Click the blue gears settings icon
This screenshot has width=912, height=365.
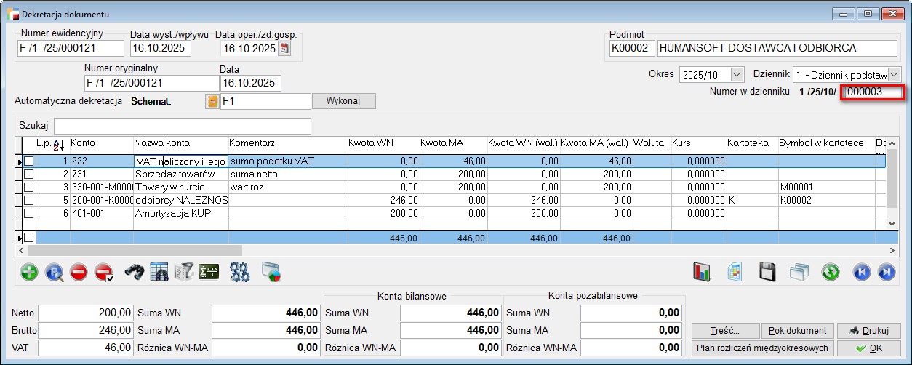[240, 272]
